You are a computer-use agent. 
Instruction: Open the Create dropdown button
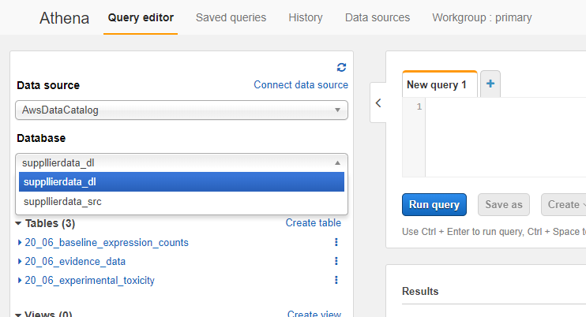(x=563, y=205)
